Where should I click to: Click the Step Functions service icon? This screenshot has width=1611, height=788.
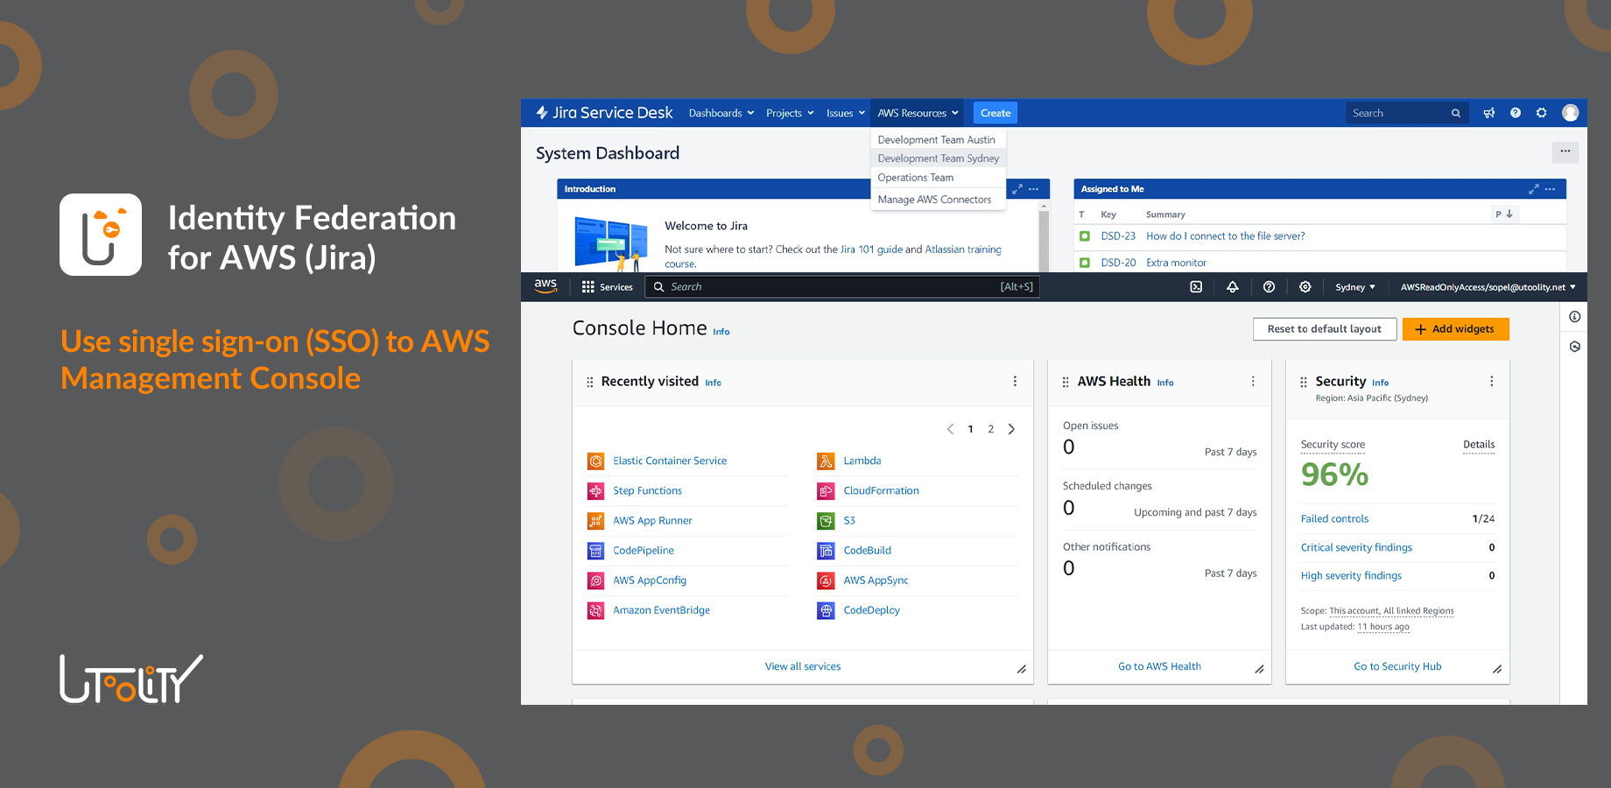[595, 490]
